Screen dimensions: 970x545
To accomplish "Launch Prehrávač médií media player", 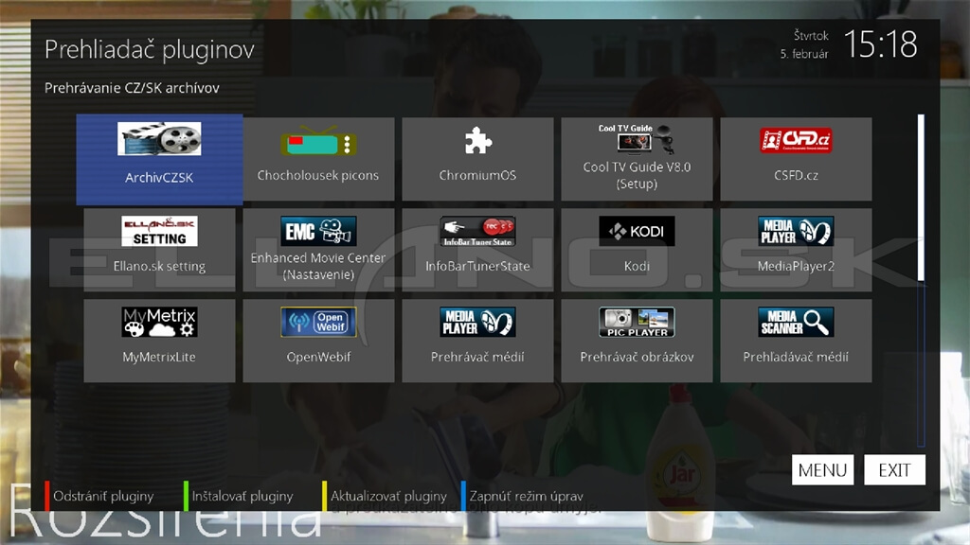I will pyautogui.click(x=477, y=341).
